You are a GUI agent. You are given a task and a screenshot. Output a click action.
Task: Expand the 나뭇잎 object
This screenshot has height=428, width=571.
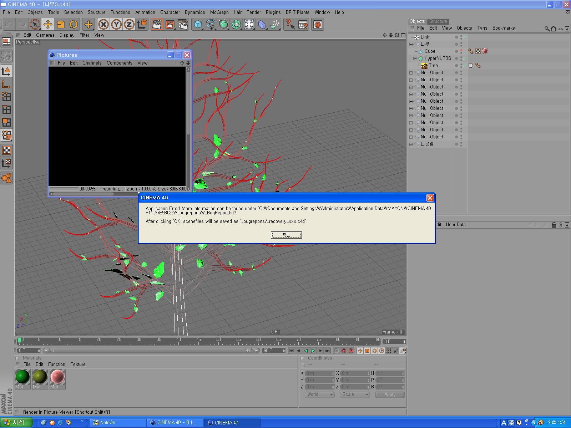click(x=411, y=144)
